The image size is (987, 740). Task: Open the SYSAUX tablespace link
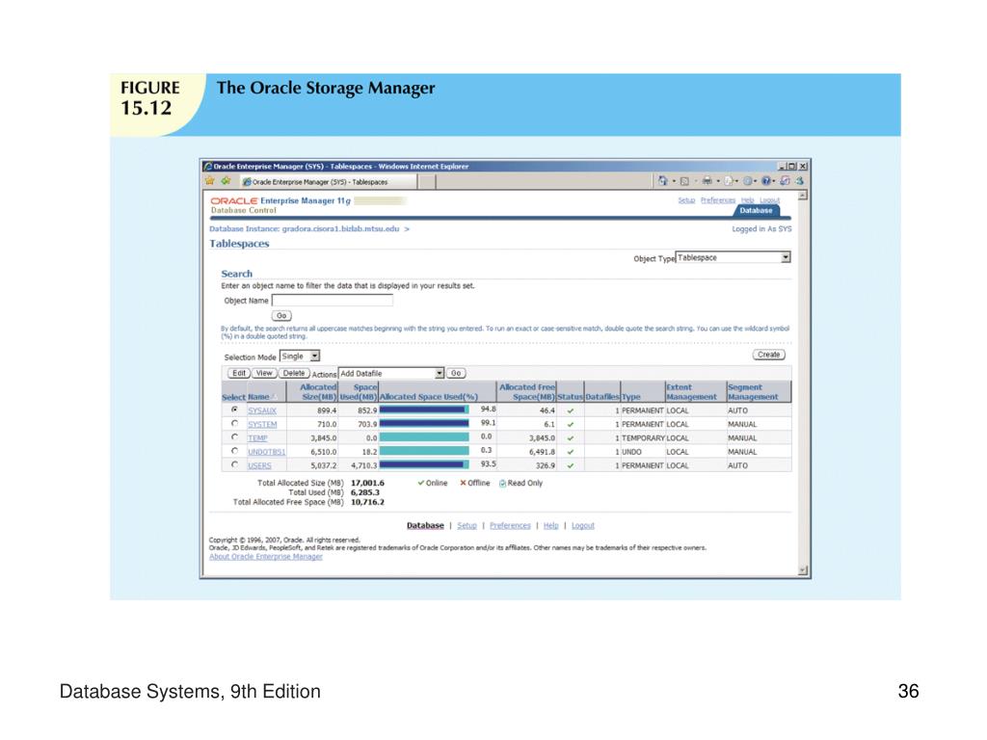[262, 410]
